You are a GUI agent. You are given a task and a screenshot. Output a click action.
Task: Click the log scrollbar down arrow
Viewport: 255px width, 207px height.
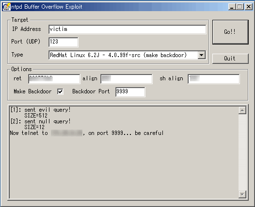pos(242,194)
